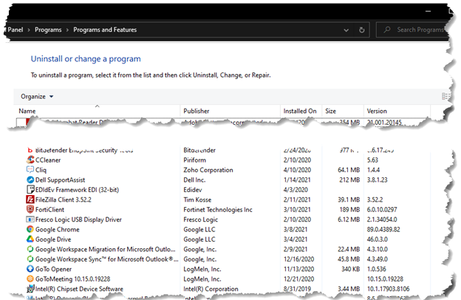Click the search magnifier icon
The width and height of the screenshot is (461, 300).
click(387, 30)
